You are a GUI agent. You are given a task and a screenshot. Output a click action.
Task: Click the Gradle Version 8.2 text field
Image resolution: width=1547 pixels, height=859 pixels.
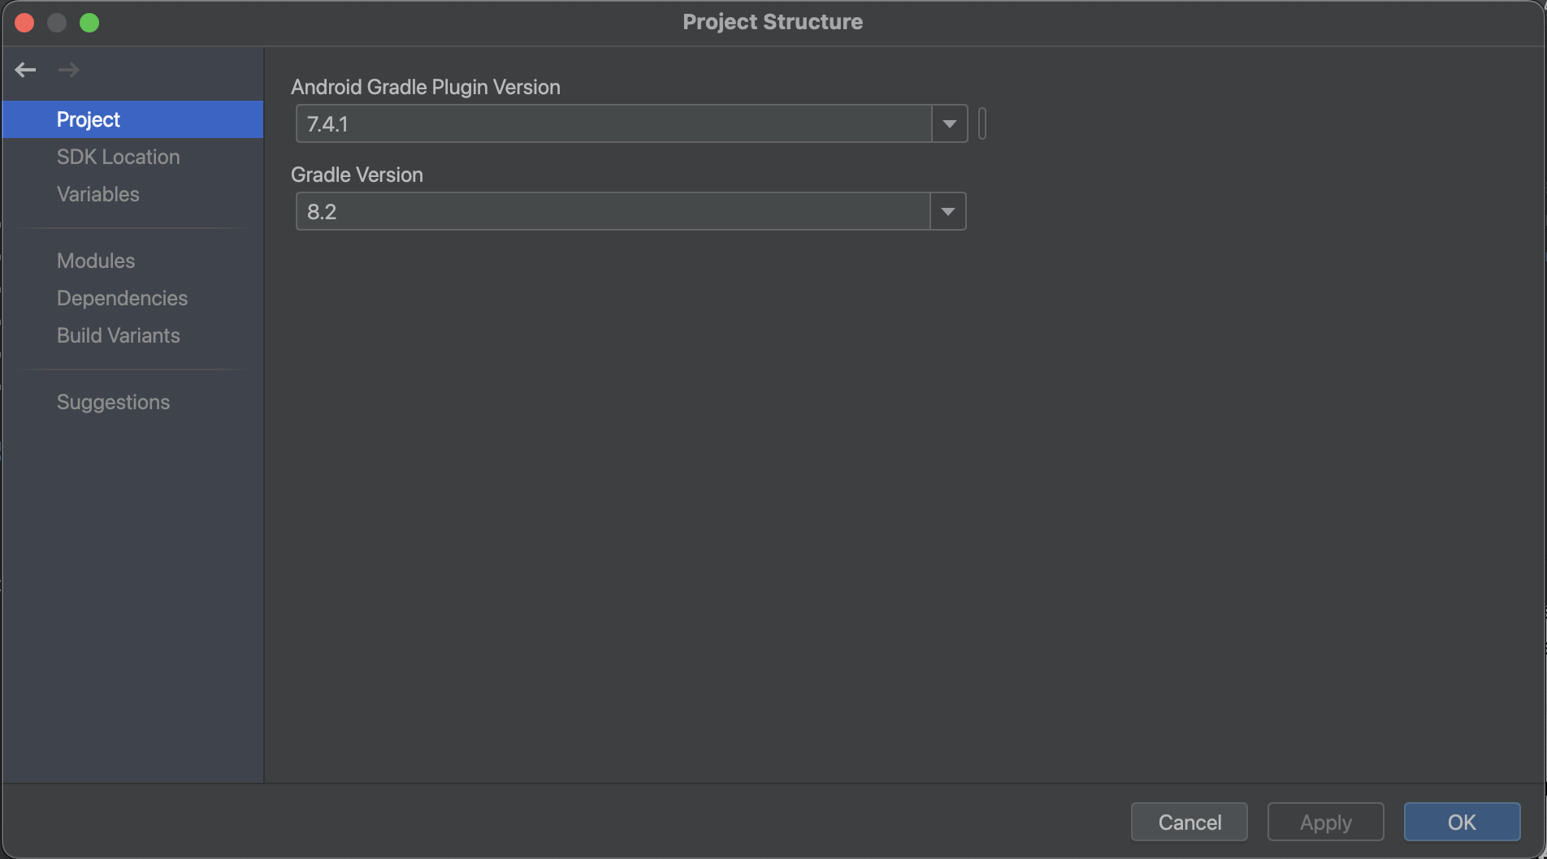613,212
